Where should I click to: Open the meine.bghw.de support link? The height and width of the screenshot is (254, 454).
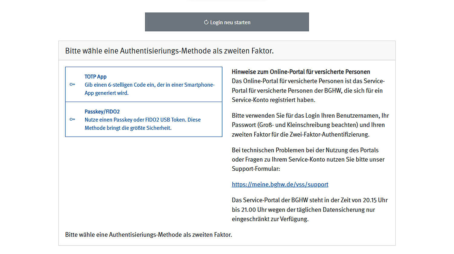point(280,184)
